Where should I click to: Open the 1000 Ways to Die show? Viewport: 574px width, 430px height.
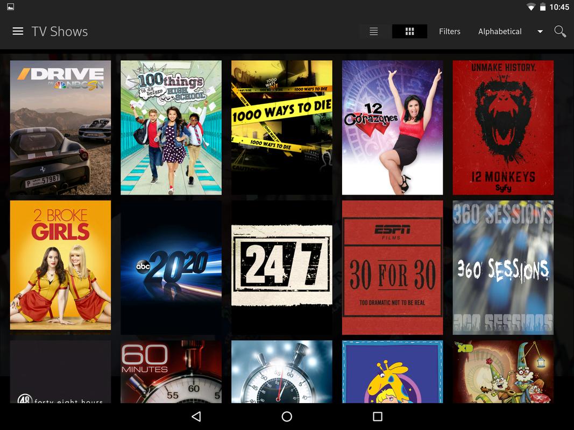tap(282, 127)
